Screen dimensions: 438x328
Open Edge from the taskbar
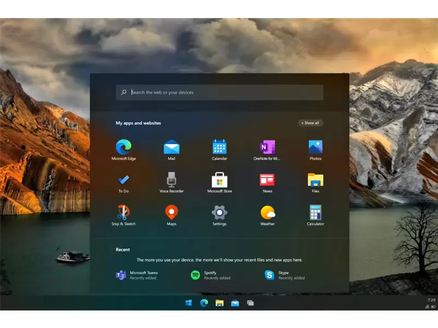click(204, 303)
